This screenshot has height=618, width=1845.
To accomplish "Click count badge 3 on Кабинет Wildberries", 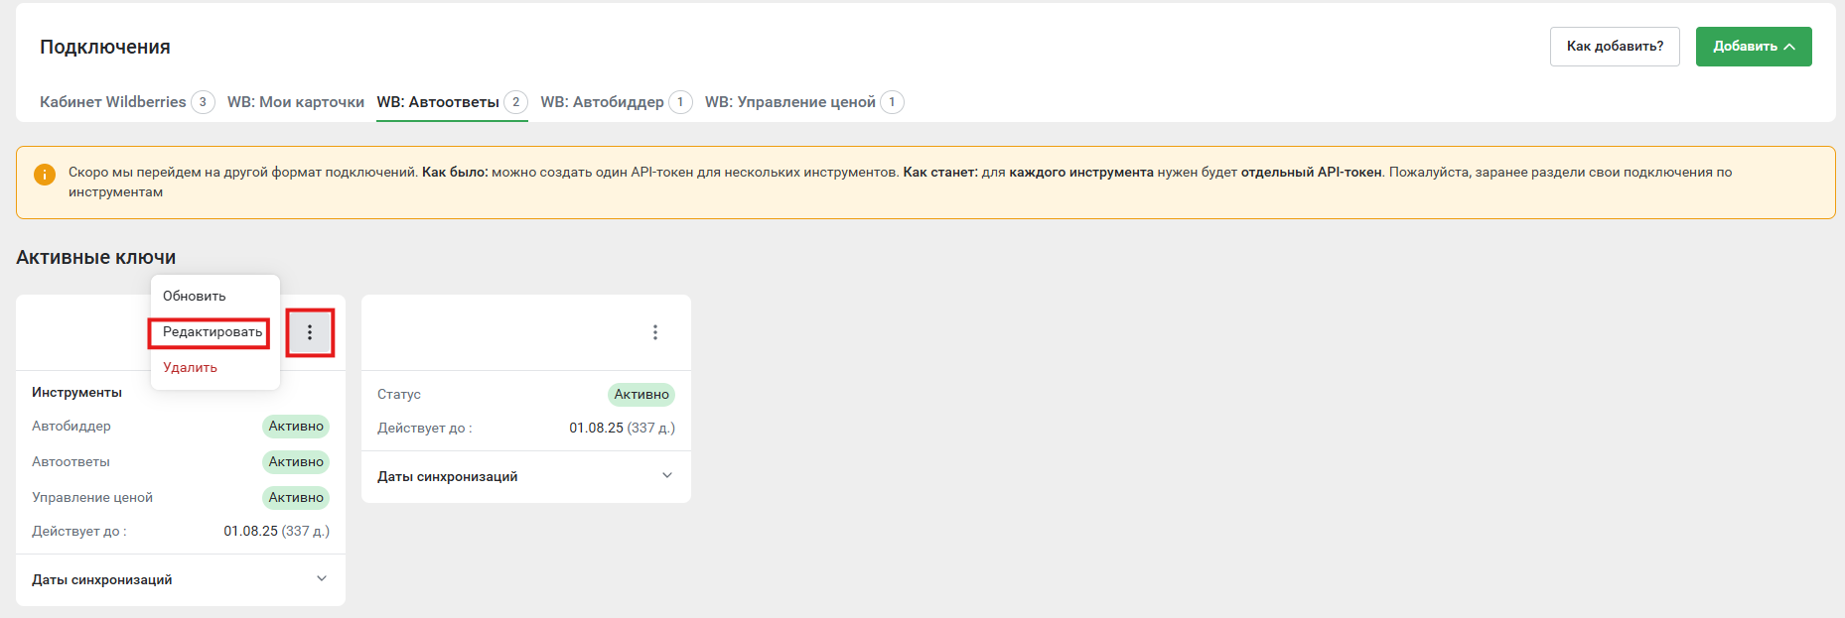I will pos(203,102).
